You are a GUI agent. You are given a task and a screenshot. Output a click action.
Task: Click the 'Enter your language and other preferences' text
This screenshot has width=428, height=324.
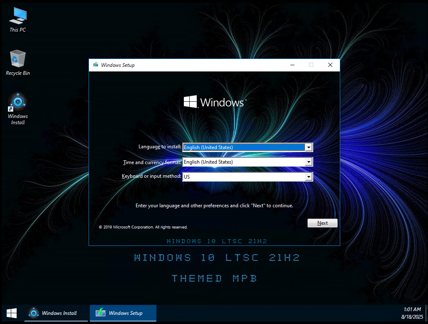(214, 206)
